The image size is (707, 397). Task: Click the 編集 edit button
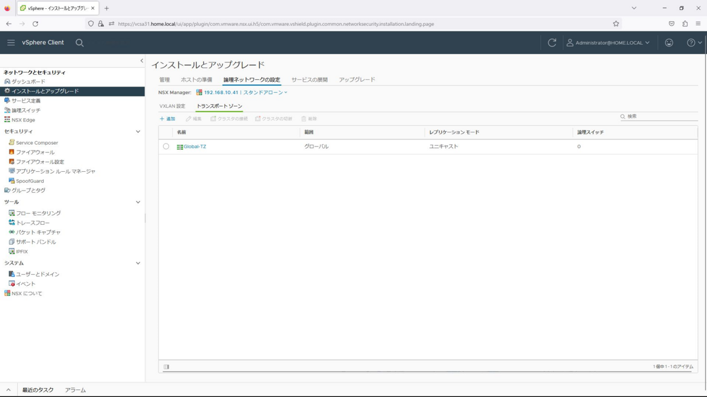[x=194, y=119]
